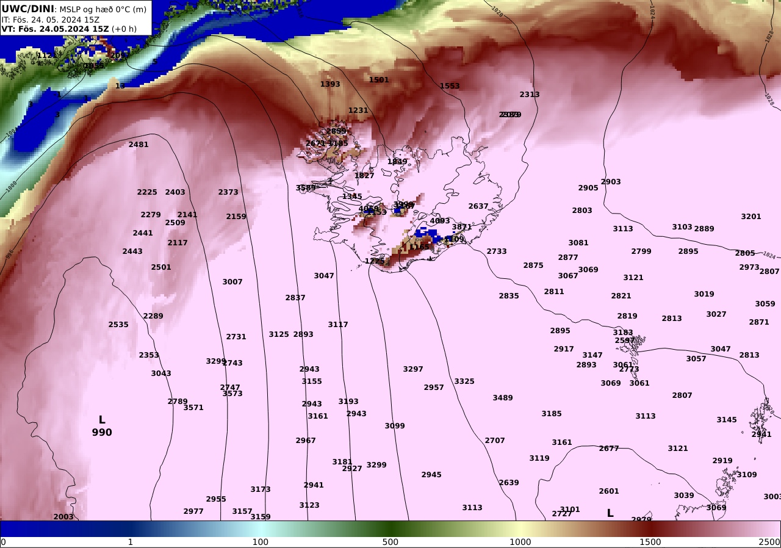Click the map value 1553
The image size is (781, 548).
pos(450,86)
